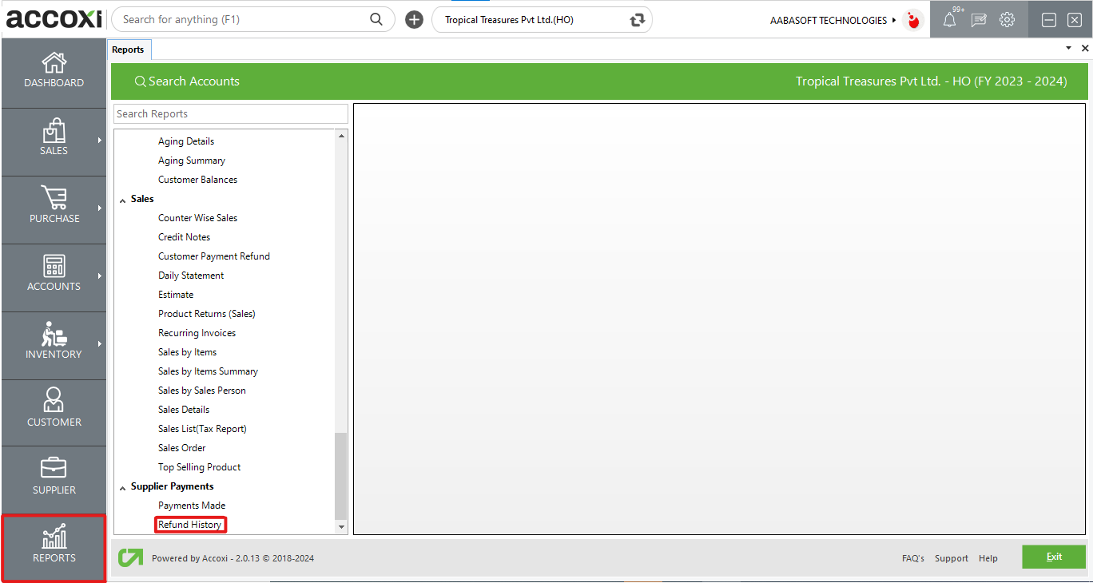The image size is (1093, 583).
Task: Open the FAQ's link
Action: [912, 558]
